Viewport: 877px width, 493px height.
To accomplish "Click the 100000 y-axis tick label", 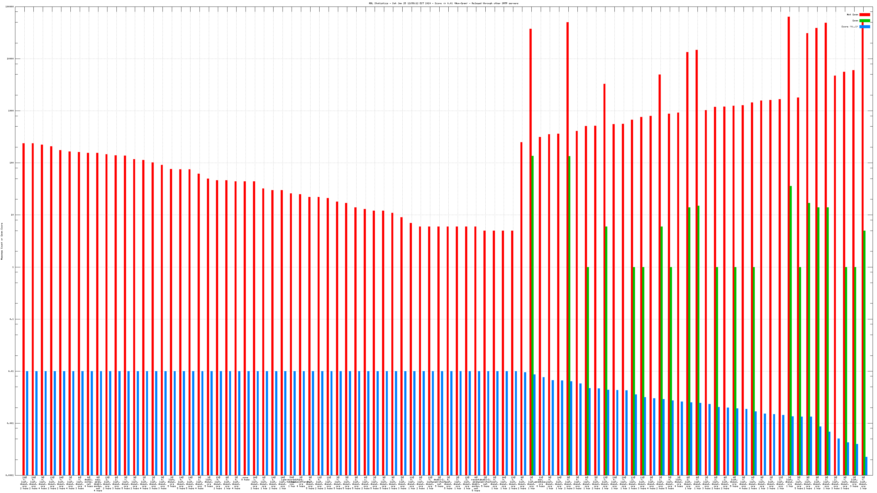I will click(x=10, y=7).
